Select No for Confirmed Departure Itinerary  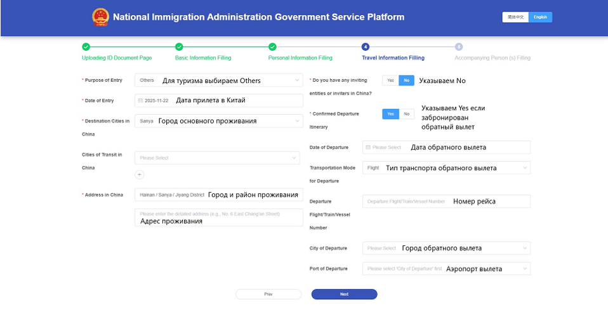pos(406,114)
